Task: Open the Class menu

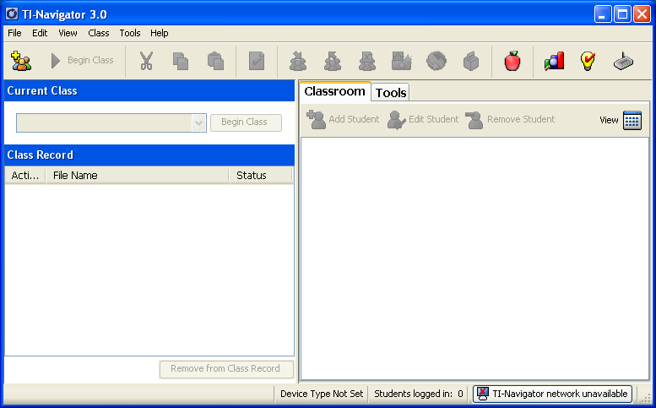Action: pyautogui.click(x=99, y=33)
